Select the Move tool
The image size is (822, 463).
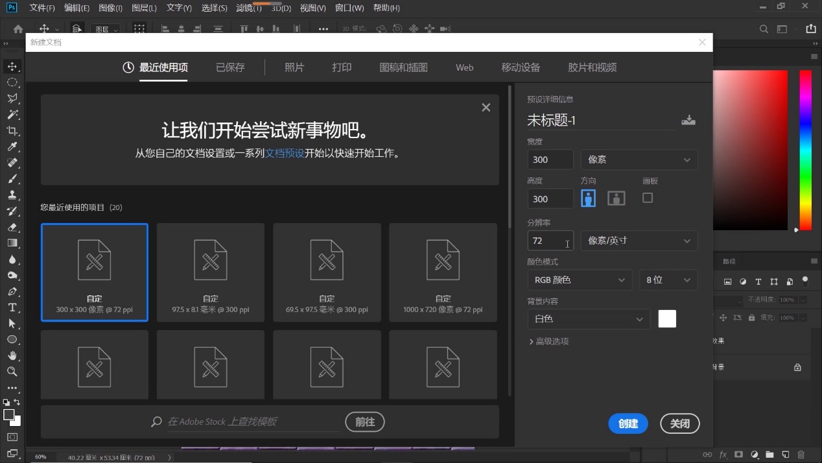click(13, 65)
